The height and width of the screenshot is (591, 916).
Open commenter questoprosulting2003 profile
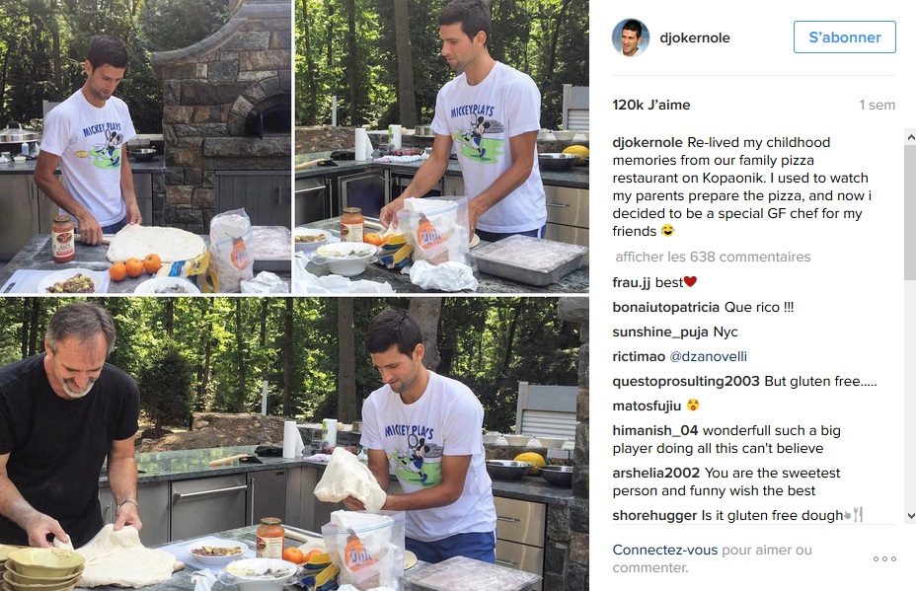pyautogui.click(x=686, y=382)
